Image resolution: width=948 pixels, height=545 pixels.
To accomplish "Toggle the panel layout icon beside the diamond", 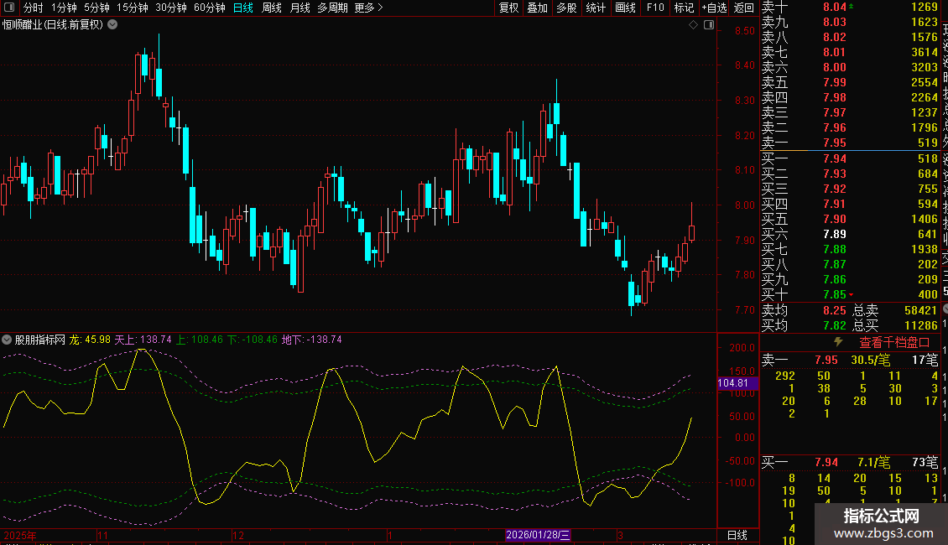I will [x=709, y=25].
